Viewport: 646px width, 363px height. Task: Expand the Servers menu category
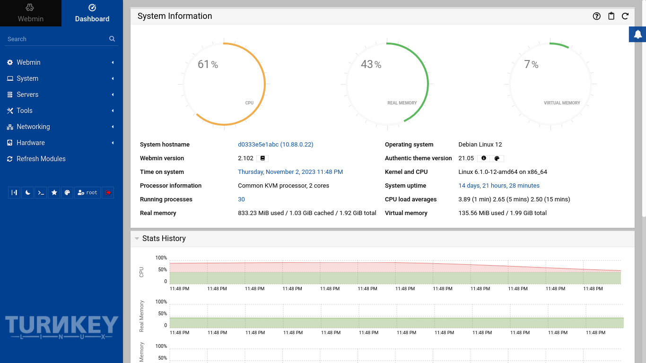[x=27, y=95]
